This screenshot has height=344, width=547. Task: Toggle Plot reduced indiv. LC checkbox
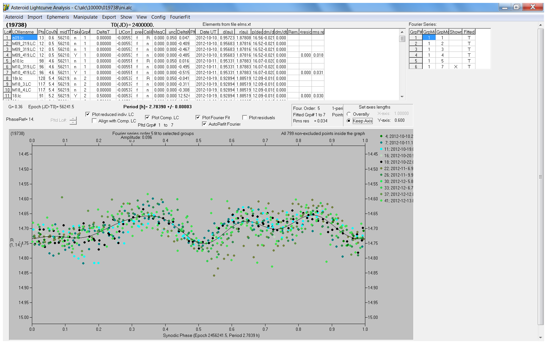(x=88, y=114)
